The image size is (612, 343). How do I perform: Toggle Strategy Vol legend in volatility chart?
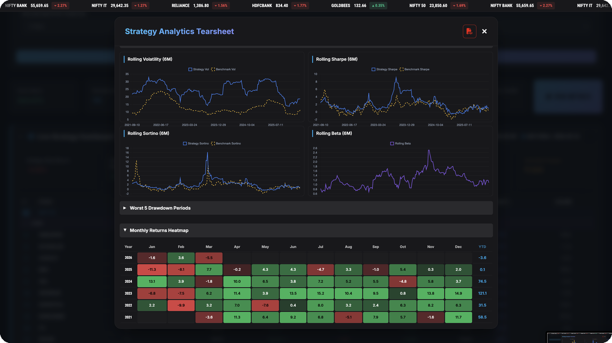pyautogui.click(x=199, y=69)
